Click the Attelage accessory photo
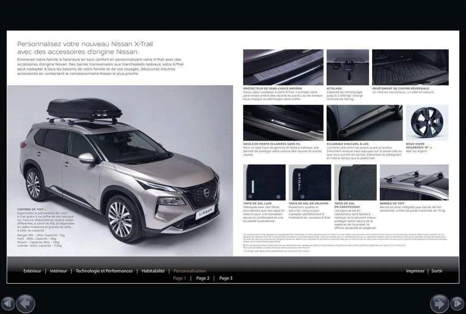 tap(347, 66)
